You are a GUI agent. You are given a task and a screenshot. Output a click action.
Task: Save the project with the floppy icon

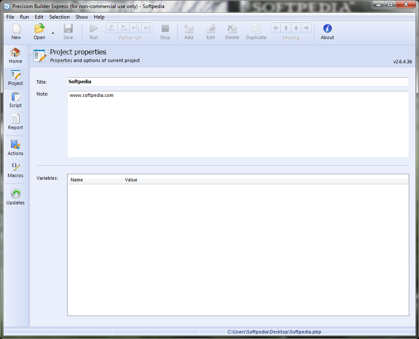(68, 31)
